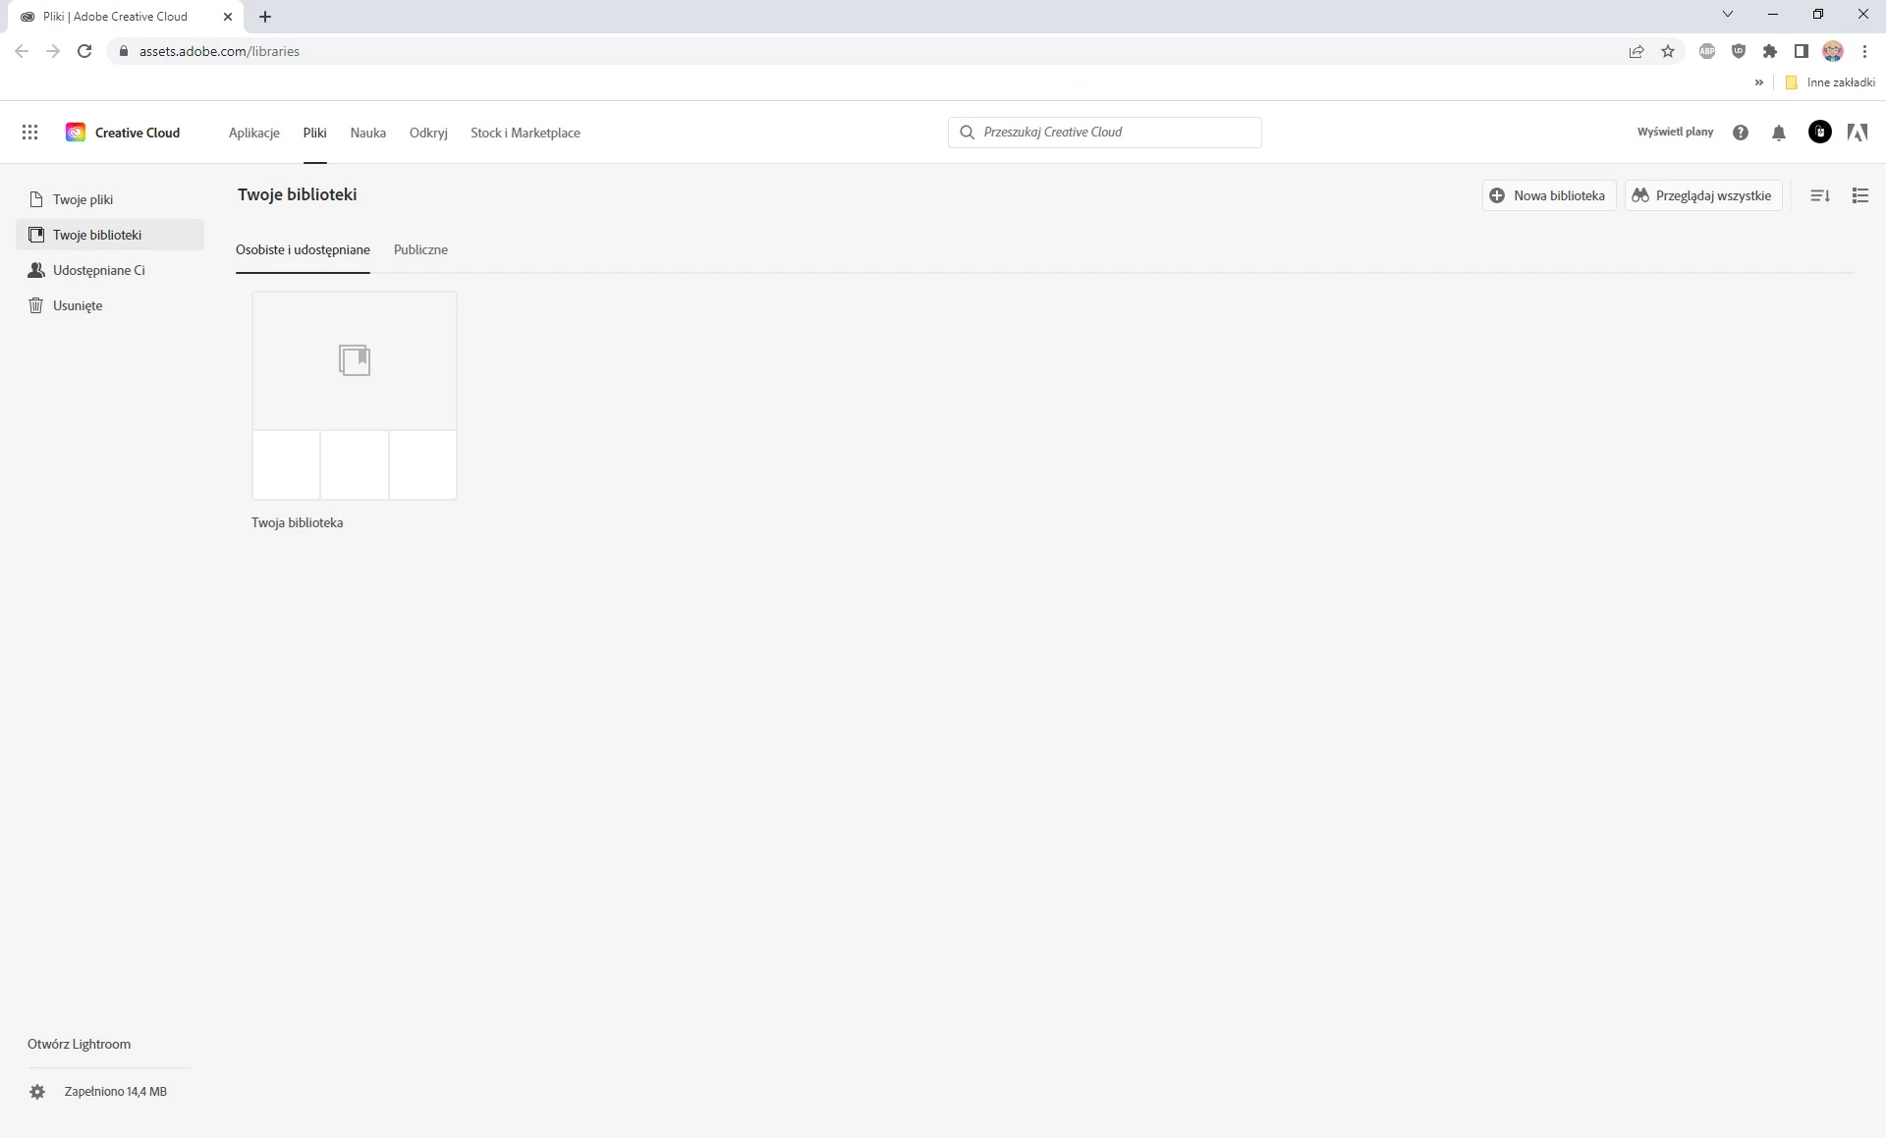Image resolution: width=1886 pixels, height=1138 pixels.
Task: Bookmark this page with the star icon
Action: 1667,51
